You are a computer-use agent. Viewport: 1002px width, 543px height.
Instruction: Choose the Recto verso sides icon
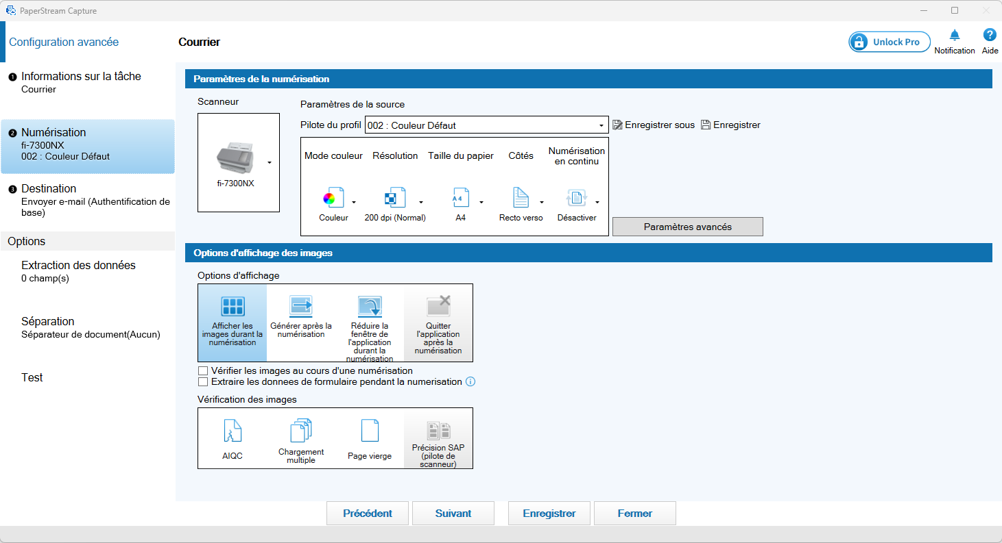click(x=521, y=199)
